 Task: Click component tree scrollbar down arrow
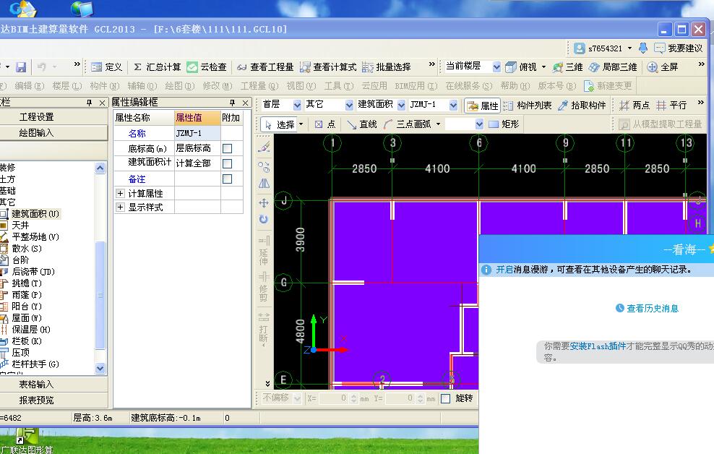(100, 368)
